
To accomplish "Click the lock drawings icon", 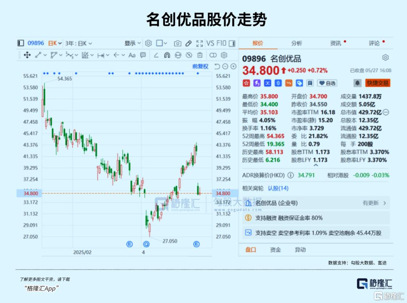I will pos(178,55).
